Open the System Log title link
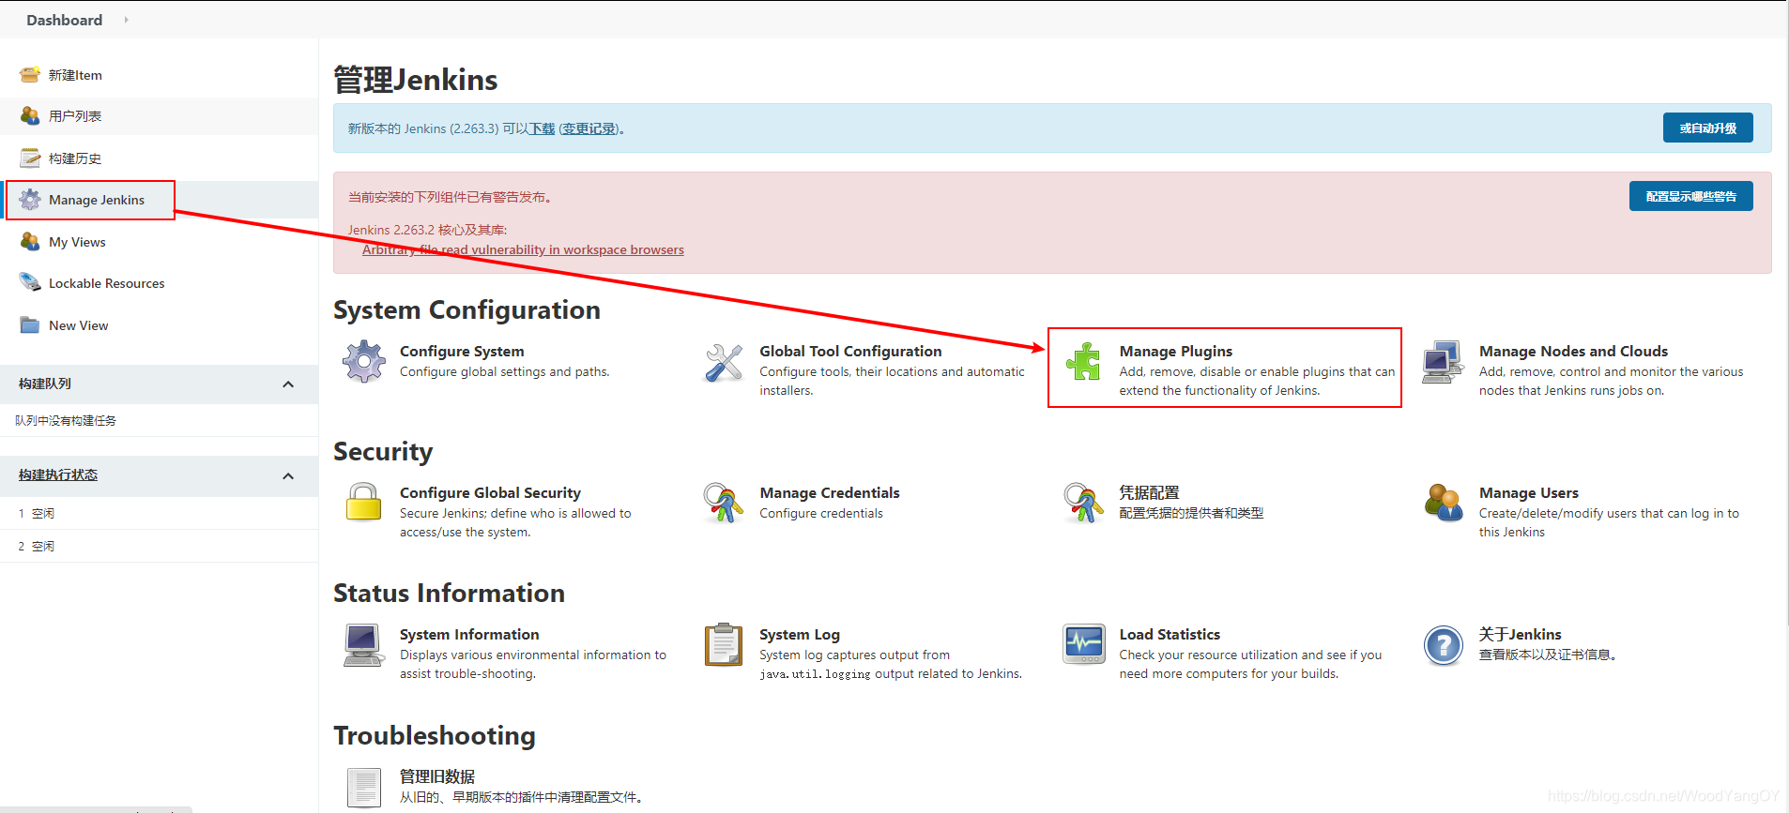Viewport: 1789px width, 813px height. tap(800, 634)
